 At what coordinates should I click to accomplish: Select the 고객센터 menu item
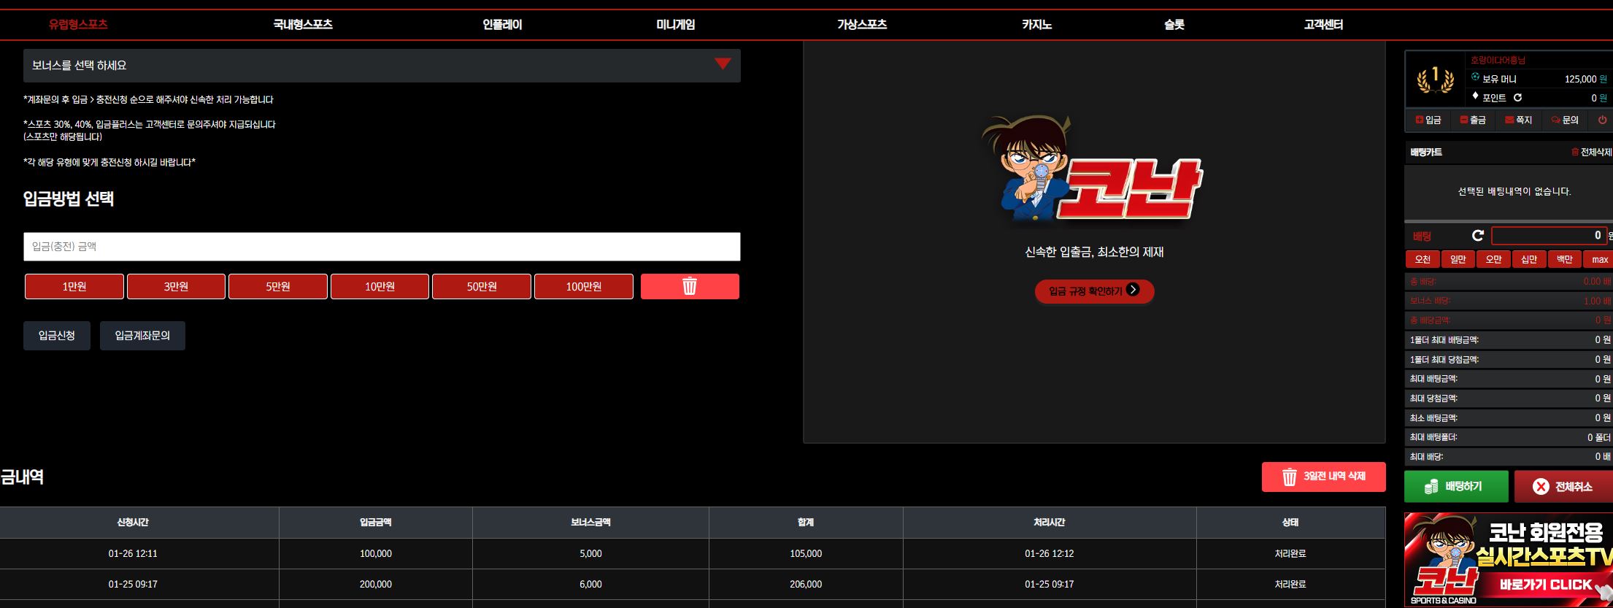click(x=1323, y=24)
